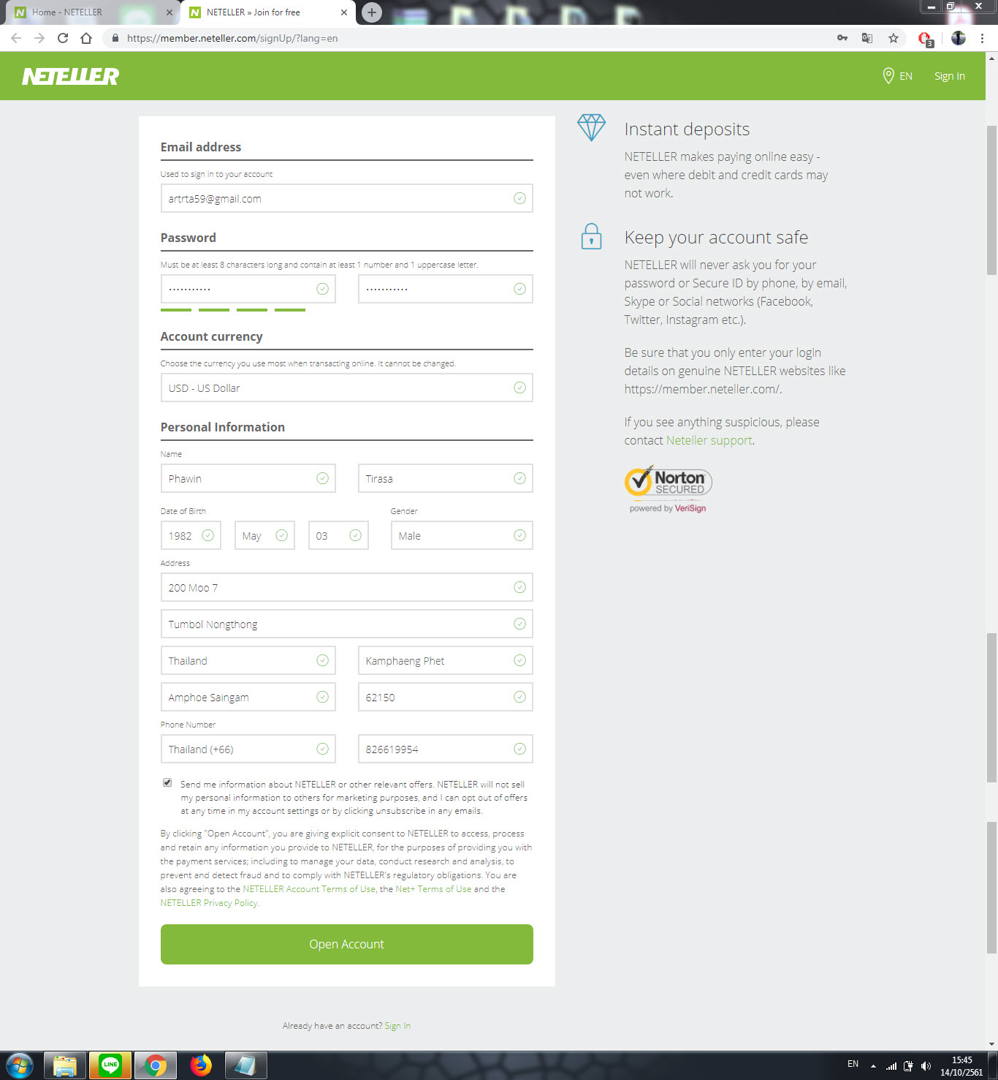Open Net+ Terms of Use link
Viewport: 998px width, 1080px height.
(433, 889)
